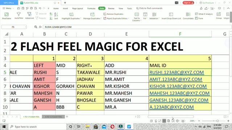Screen dimensions: 232x130
Task: Open the RUSHI.123ABC@XYZ.COM mail link
Action: (x=177, y=72)
